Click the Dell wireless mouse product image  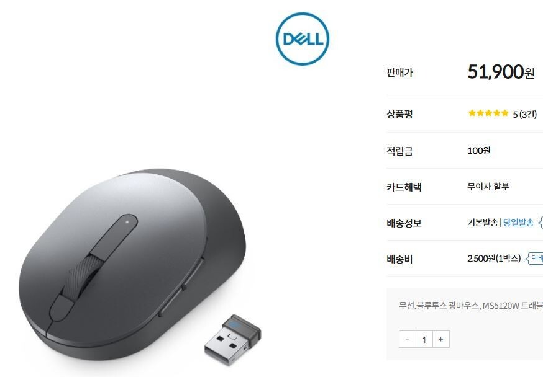(132, 264)
